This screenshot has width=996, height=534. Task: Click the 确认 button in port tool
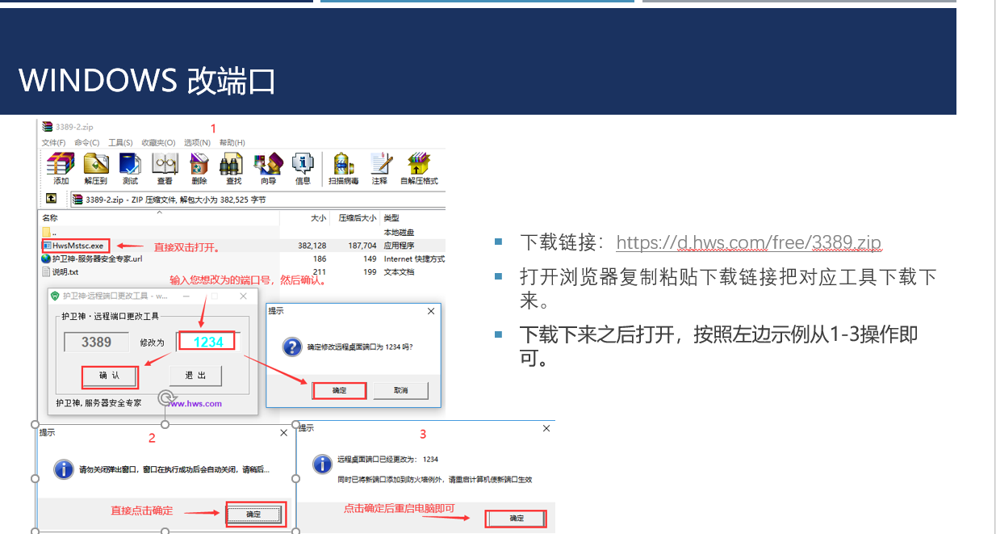(x=109, y=376)
